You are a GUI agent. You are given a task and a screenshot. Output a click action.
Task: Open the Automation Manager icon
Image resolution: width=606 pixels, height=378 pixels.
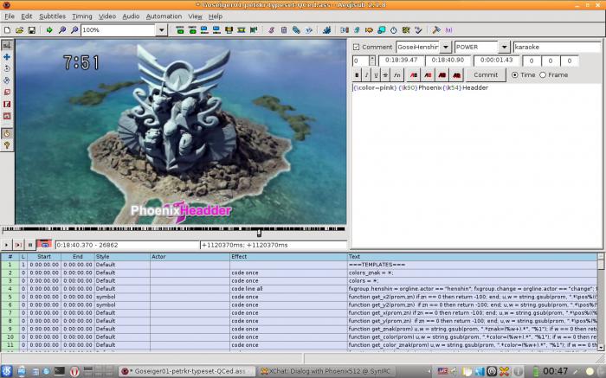coord(326,29)
